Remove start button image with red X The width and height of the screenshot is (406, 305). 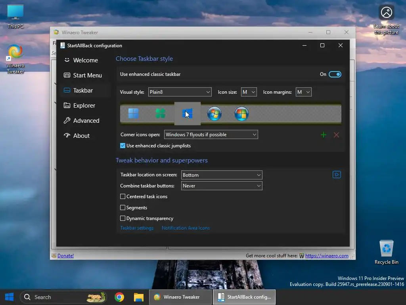click(336, 135)
